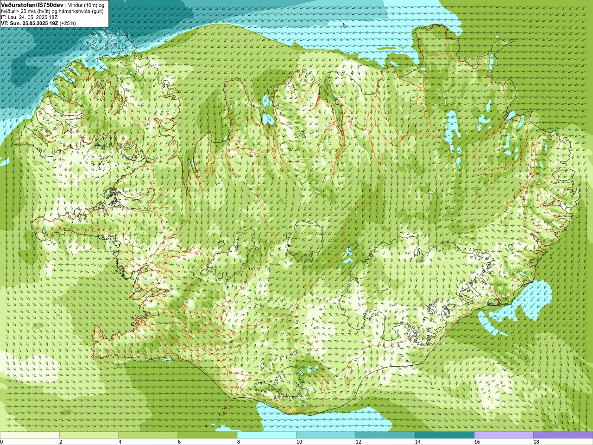Click the legend tick label 2
The width and height of the screenshot is (593, 445).
pyautogui.click(x=61, y=442)
